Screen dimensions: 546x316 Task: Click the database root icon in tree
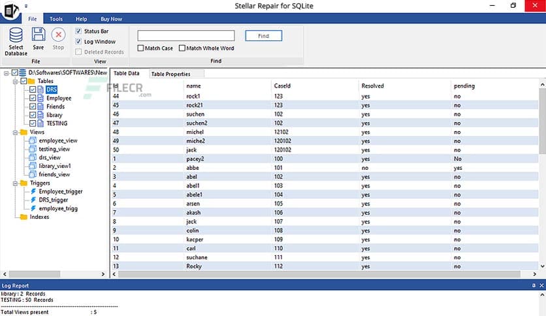click(23, 72)
